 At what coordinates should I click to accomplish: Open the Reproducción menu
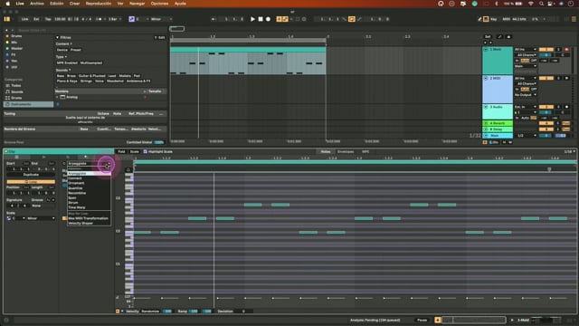tap(99, 4)
